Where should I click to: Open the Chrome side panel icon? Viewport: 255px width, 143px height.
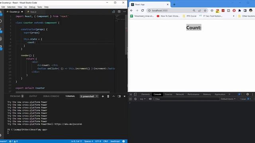[x=245, y=10]
